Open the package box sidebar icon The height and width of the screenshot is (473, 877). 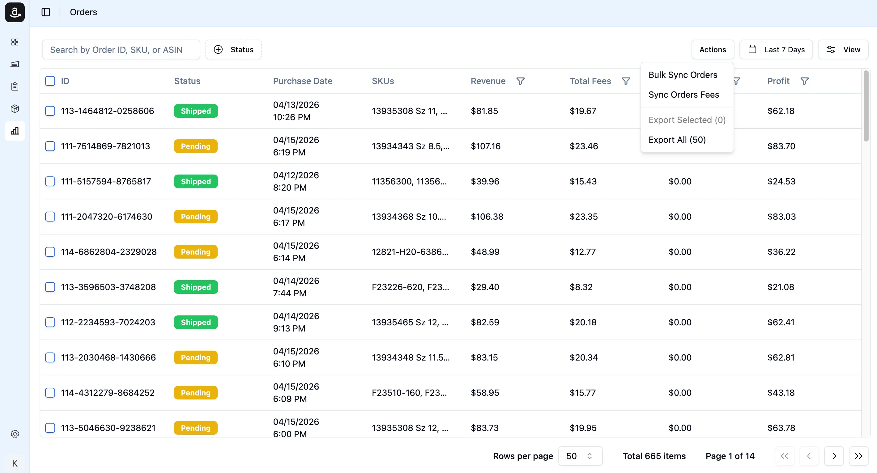[15, 108]
